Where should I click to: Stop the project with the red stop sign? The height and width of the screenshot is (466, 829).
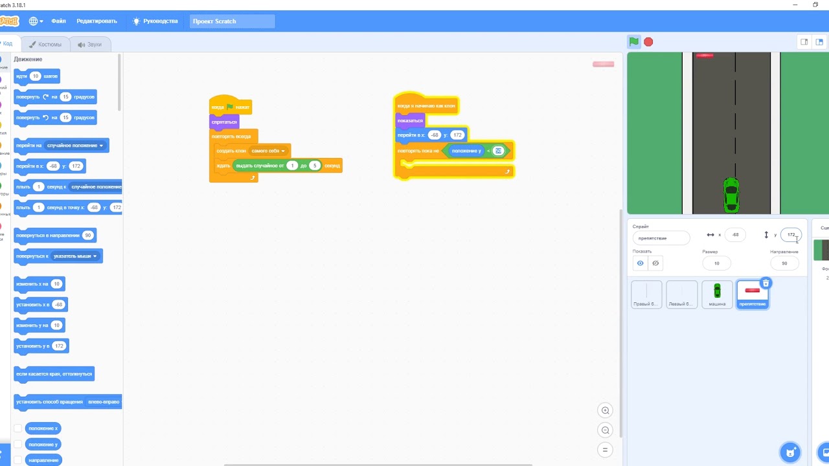pyautogui.click(x=648, y=42)
